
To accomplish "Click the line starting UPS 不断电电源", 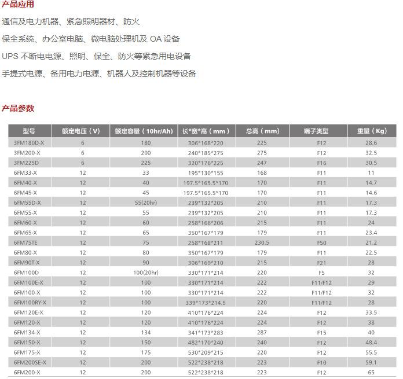I will 96,56.
